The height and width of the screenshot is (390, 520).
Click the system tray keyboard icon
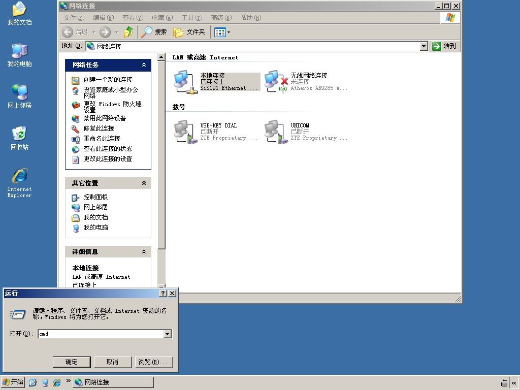coord(504,383)
